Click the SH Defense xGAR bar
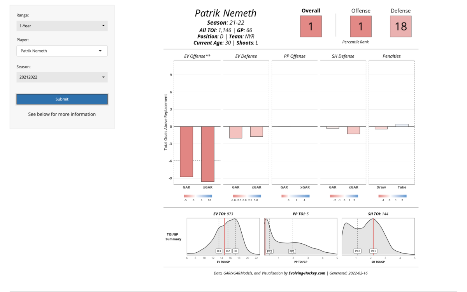This screenshot has height=292, width=467. click(353, 130)
